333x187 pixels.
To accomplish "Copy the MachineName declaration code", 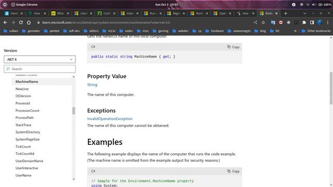I will tap(233, 47).
